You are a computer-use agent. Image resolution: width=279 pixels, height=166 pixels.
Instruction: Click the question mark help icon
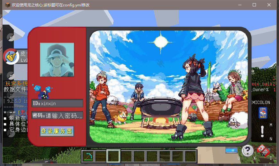[x=247, y=151]
